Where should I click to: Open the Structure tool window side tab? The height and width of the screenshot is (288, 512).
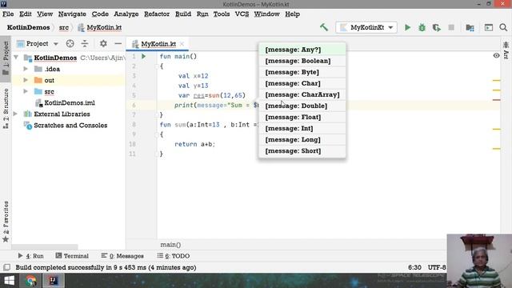(x=6, y=109)
